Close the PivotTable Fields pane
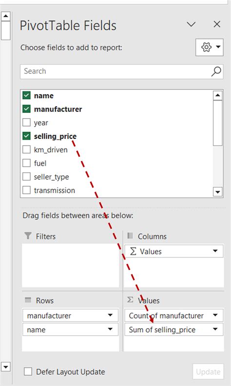The width and height of the screenshot is (231, 386). [217, 24]
